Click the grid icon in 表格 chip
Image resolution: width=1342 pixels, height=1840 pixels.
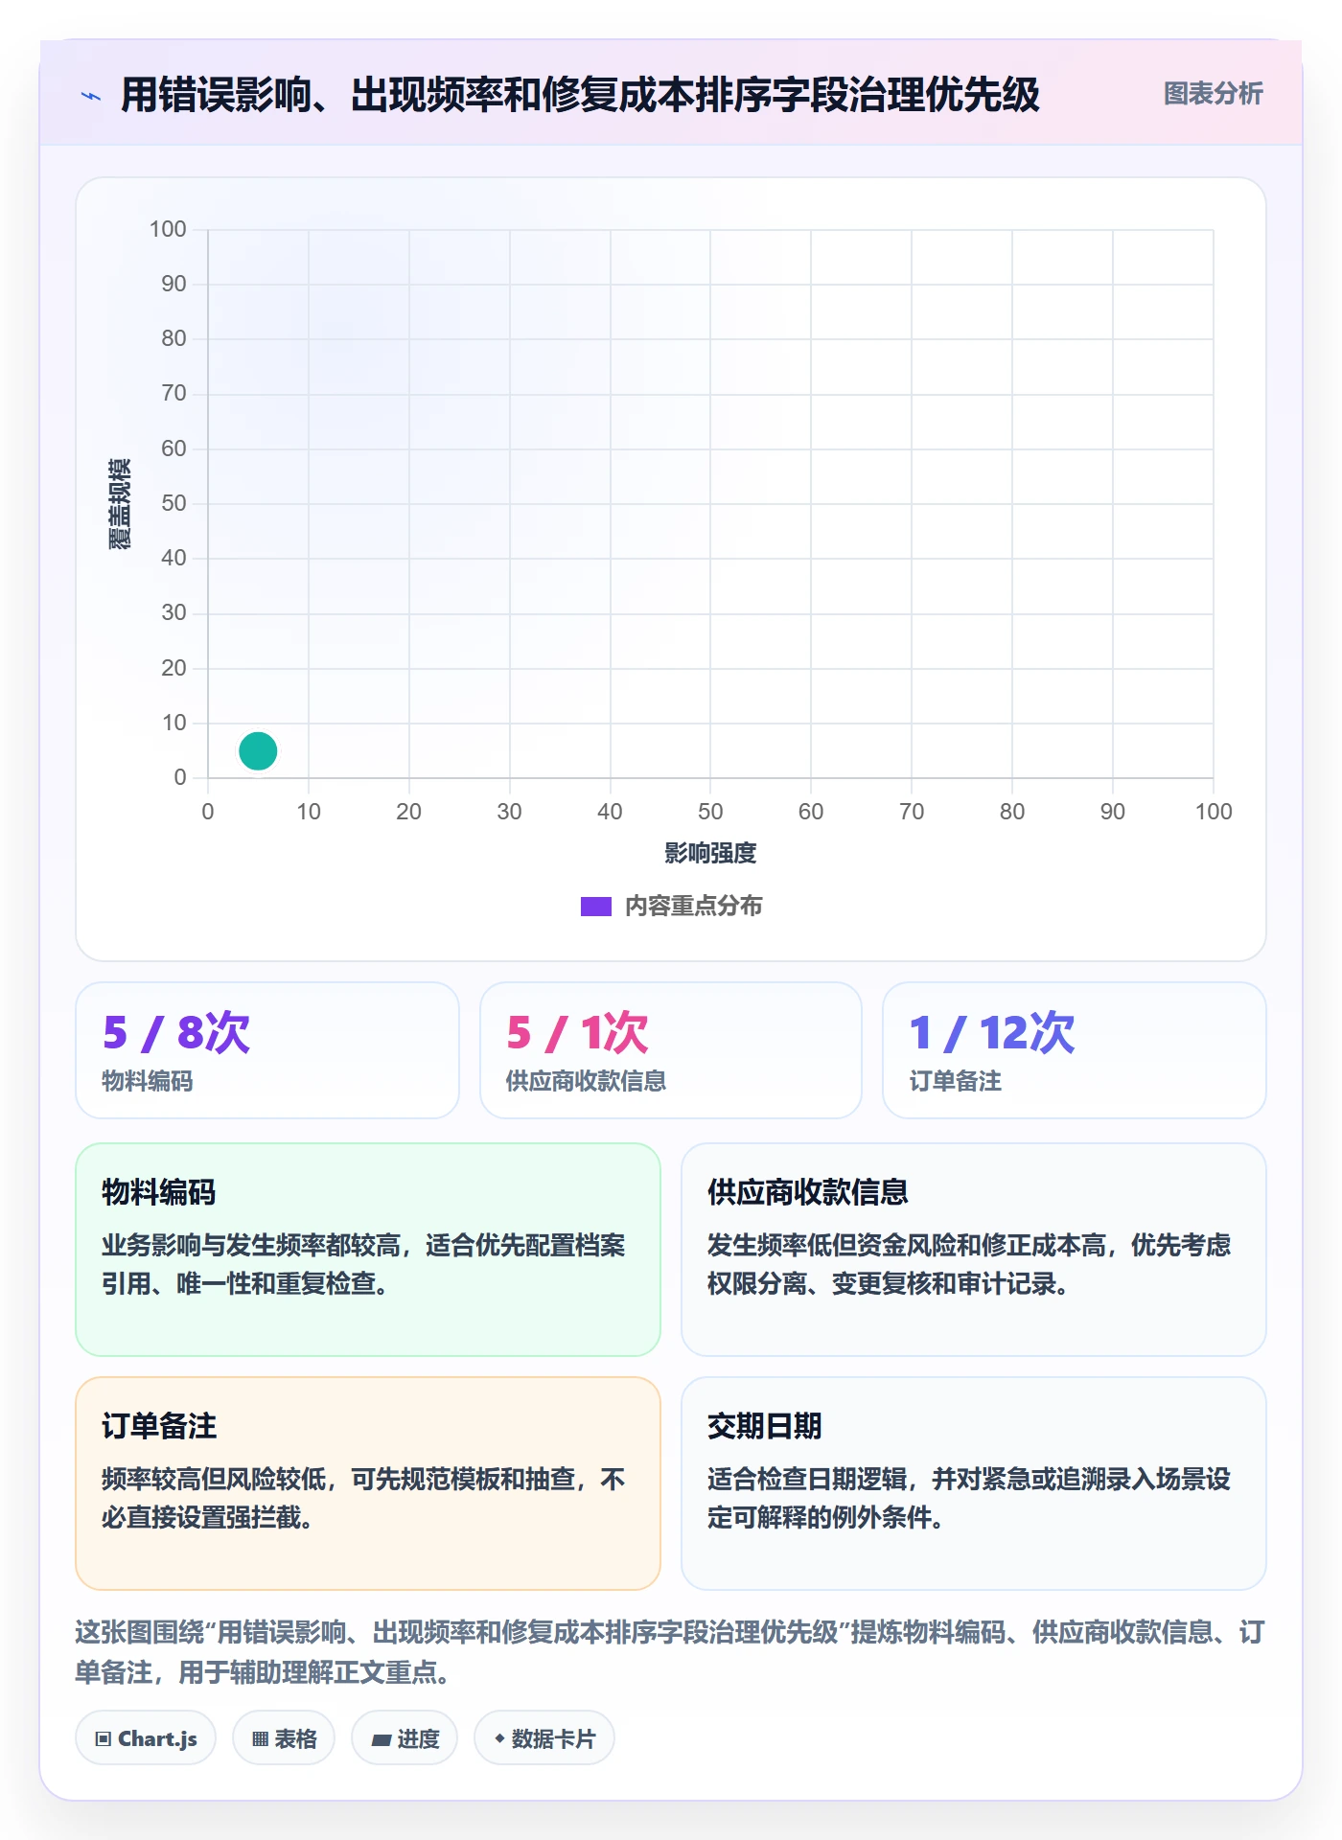[x=260, y=1739]
